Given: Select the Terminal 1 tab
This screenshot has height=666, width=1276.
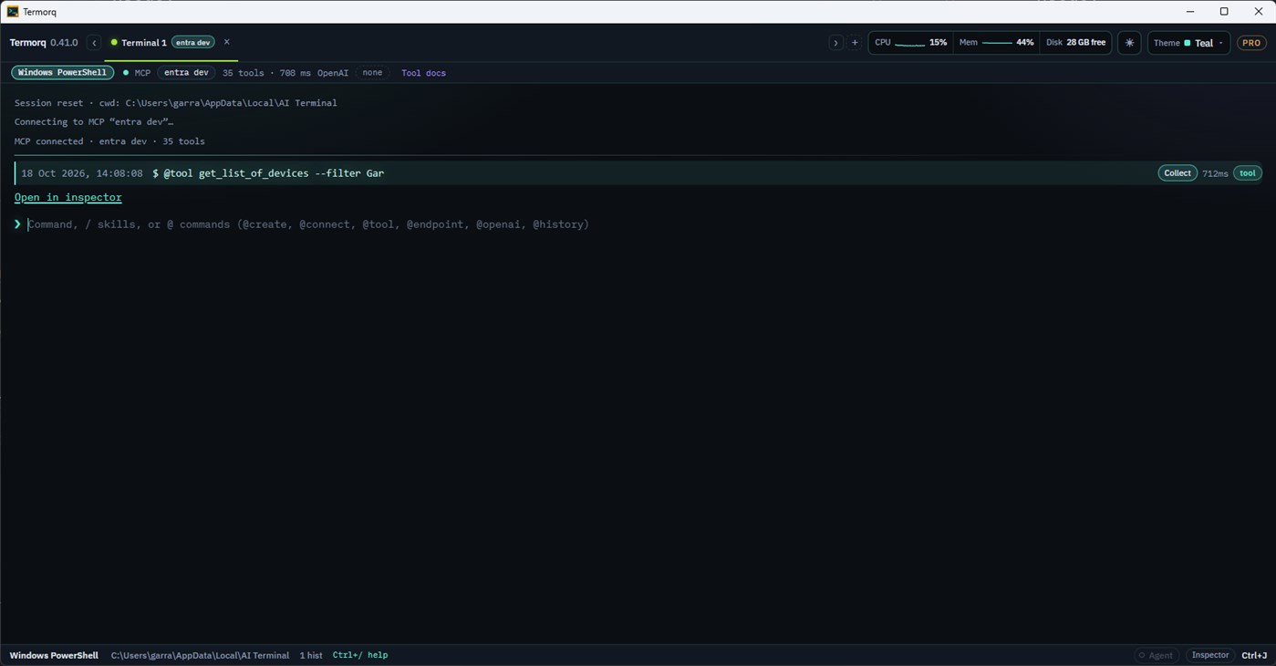Looking at the screenshot, I should pyautogui.click(x=143, y=43).
